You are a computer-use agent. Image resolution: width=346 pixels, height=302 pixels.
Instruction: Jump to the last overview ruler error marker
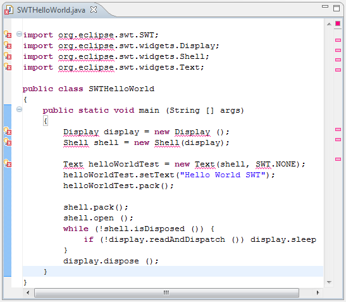point(338,160)
